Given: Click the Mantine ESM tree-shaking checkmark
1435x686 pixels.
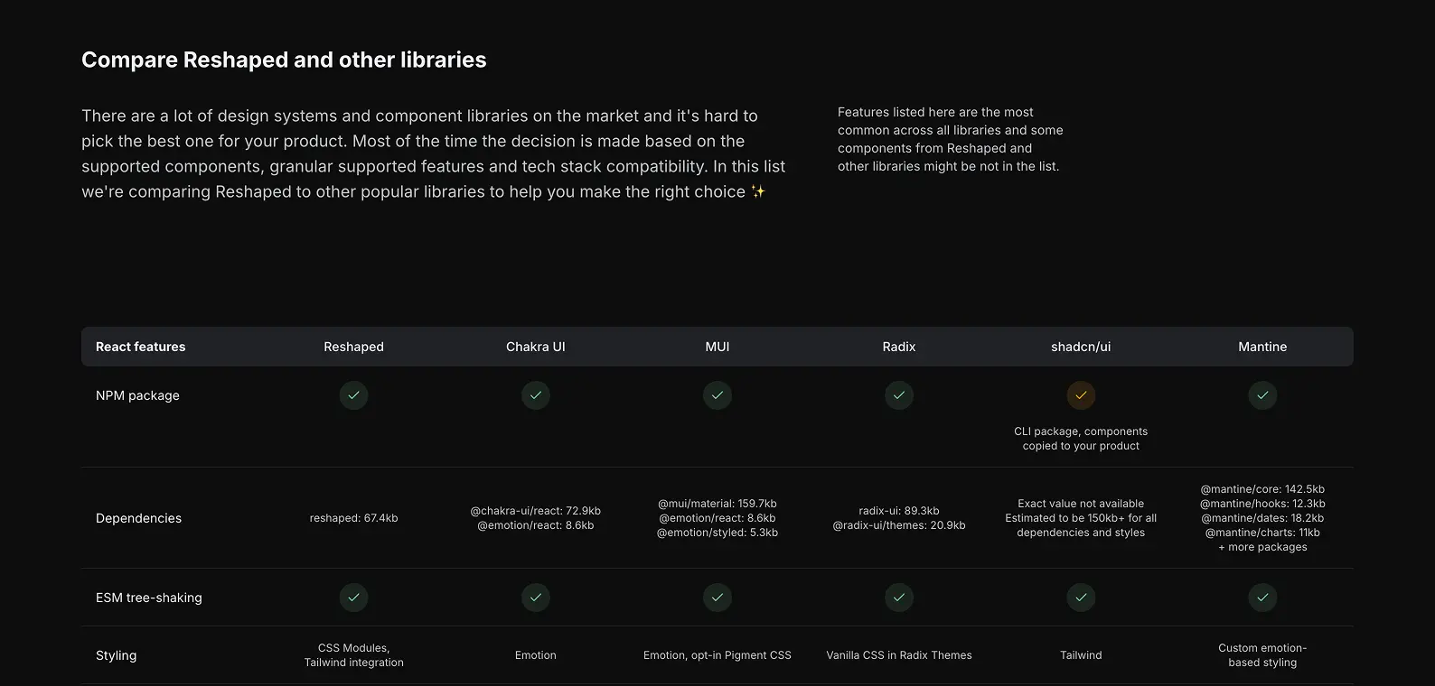Looking at the screenshot, I should pyautogui.click(x=1262, y=598).
